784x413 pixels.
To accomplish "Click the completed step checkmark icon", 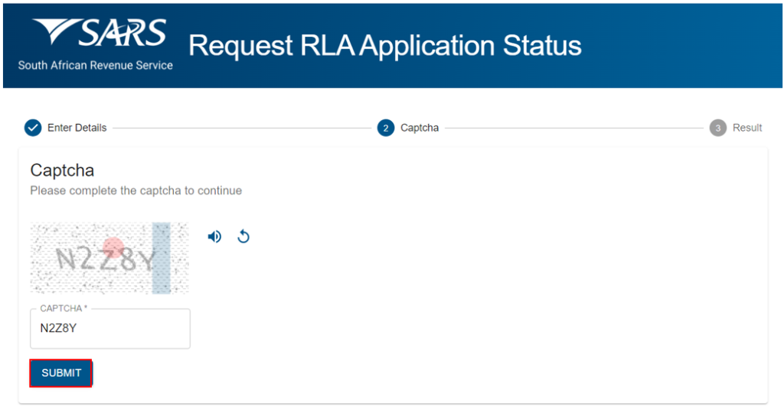I will click(33, 128).
